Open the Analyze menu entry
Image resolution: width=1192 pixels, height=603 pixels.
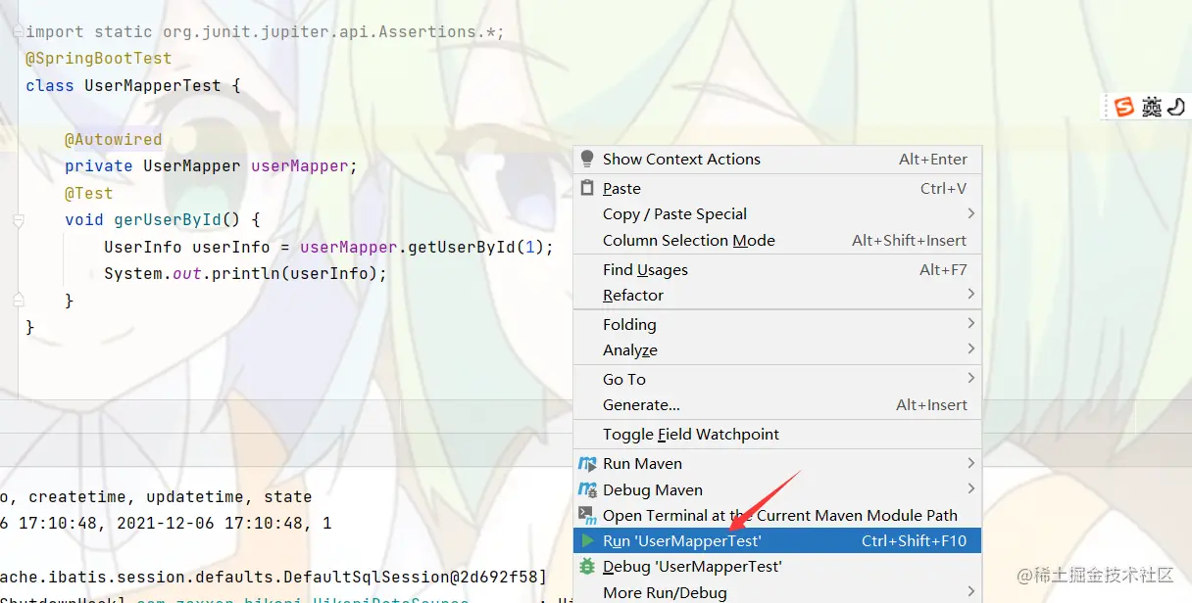coord(777,349)
